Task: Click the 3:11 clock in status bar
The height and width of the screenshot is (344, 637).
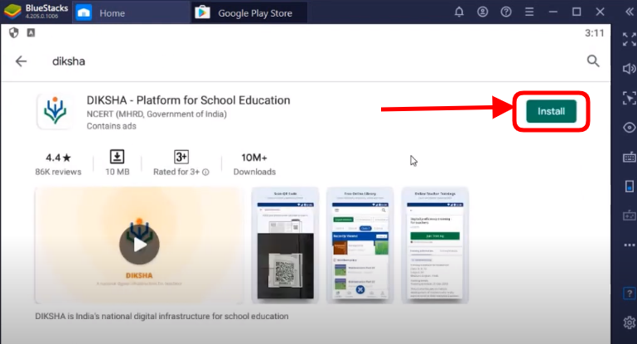Action: (x=595, y=33)
